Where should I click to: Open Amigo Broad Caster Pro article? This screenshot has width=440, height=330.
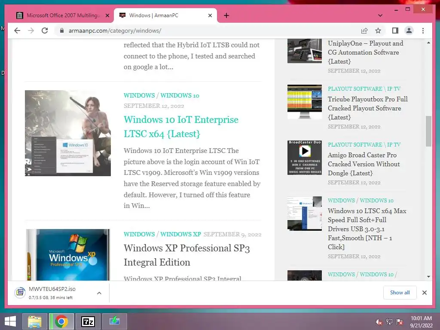pos(364,164)
